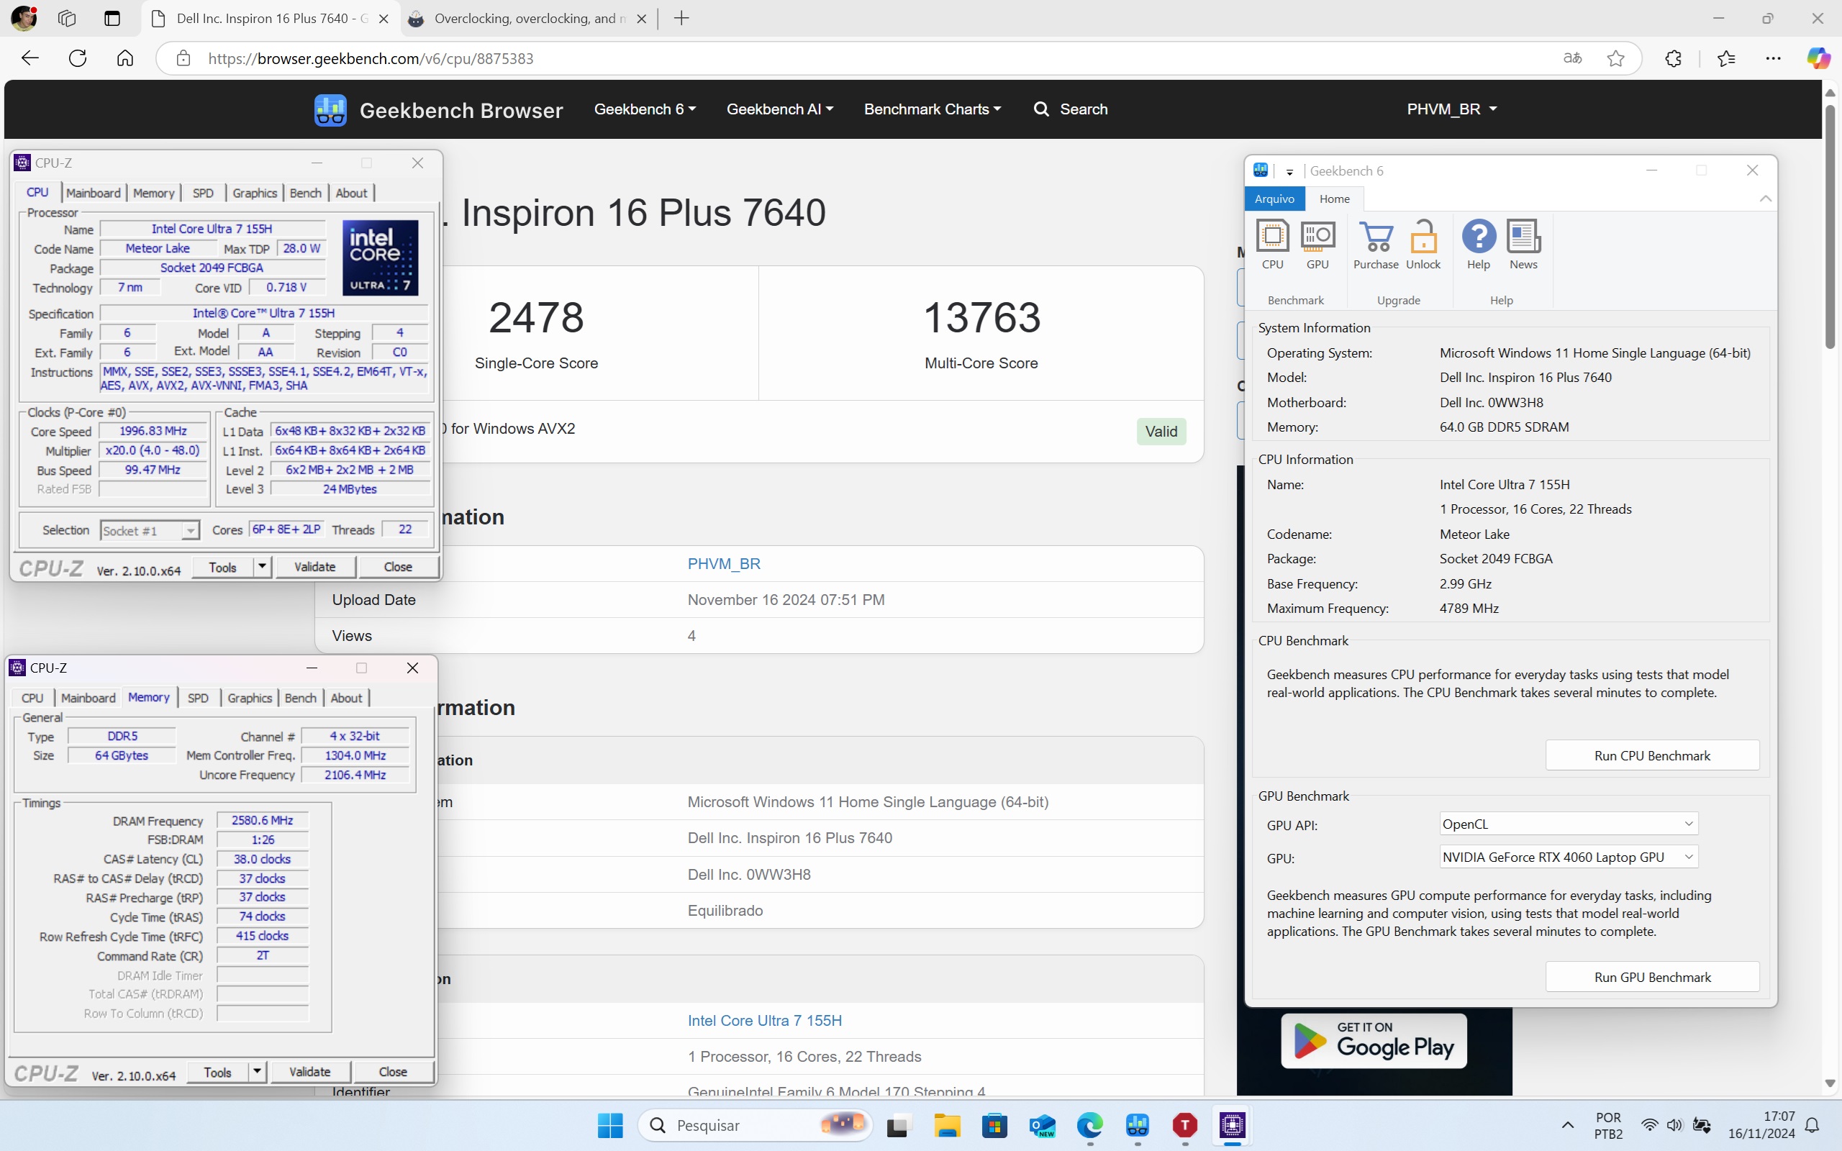Add this page to favorites star icon
1842x1151 pixels.
1615,58
